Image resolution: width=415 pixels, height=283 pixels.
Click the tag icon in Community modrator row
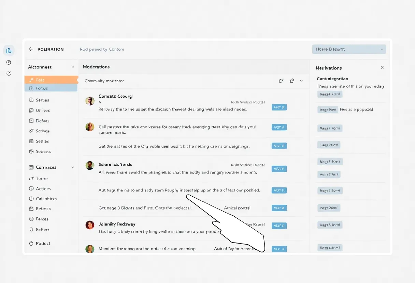coord(281,81)
